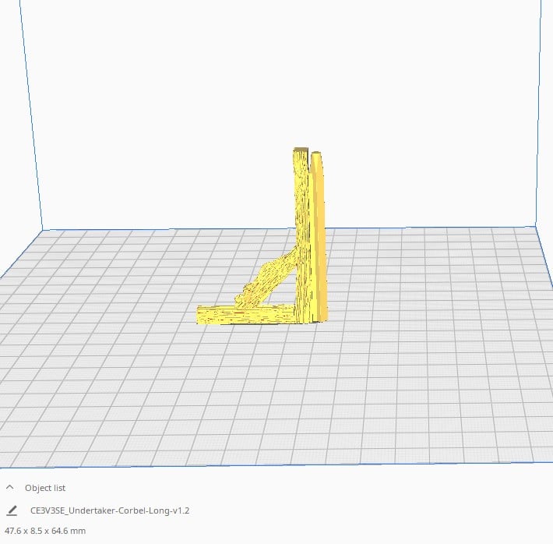The height and width of the screenshot is (544, 553).
Task: Select CE3V3SE_Undertaker-Corbel-Long-v1.2 in object list
Action: coord(110,510)
